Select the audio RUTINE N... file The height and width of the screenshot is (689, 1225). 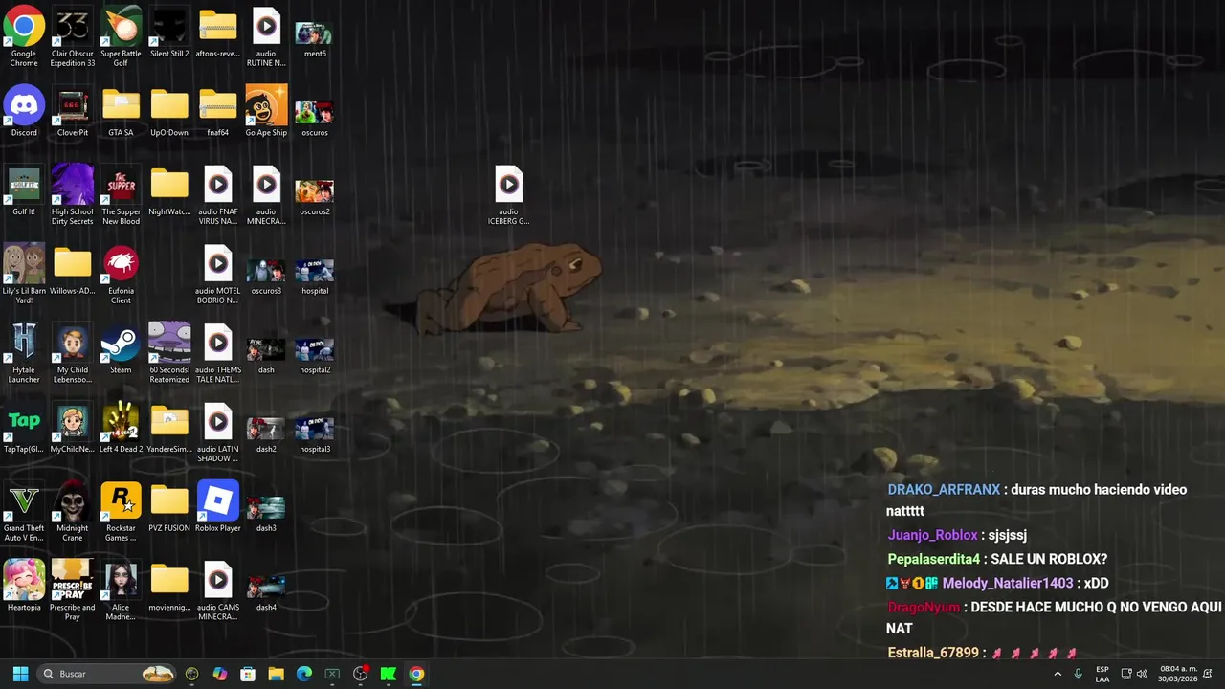click(266, 38)
